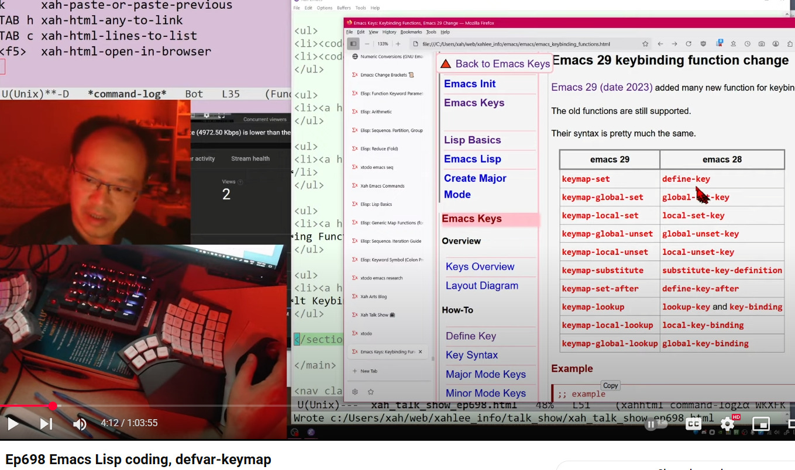Copy the example code with the Copy button

(x=610, y=385)
